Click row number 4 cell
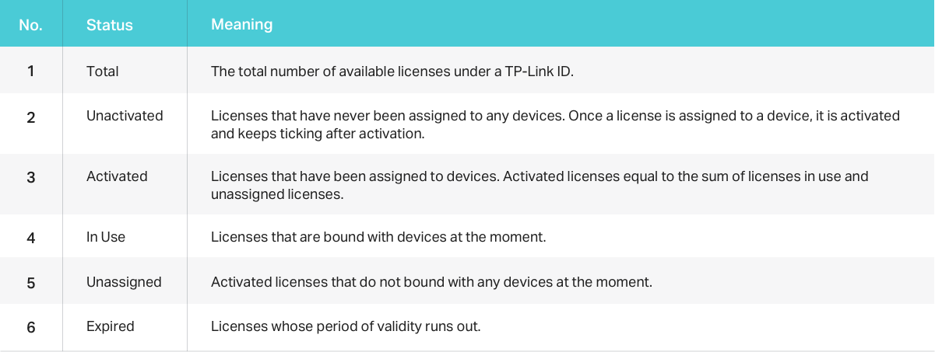Viewport: 935px width, 352px height. click(x=31, y=237)
